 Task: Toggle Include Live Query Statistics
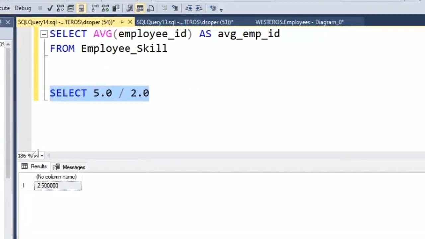pyautogui.click(x=105, y=8)
